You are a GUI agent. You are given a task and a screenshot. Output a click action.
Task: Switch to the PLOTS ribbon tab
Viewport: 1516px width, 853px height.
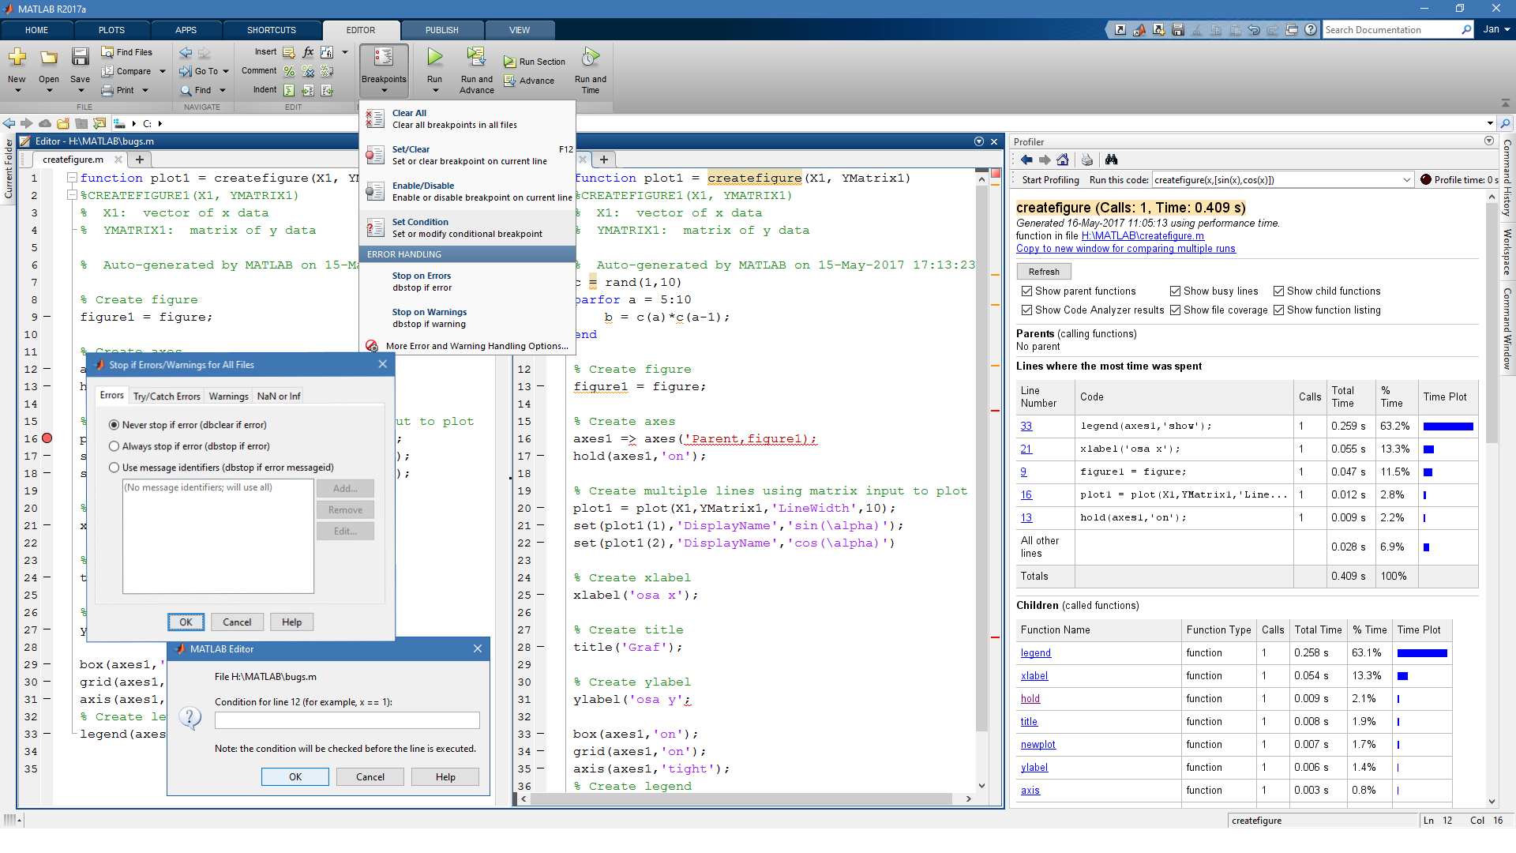click(111, 30)
